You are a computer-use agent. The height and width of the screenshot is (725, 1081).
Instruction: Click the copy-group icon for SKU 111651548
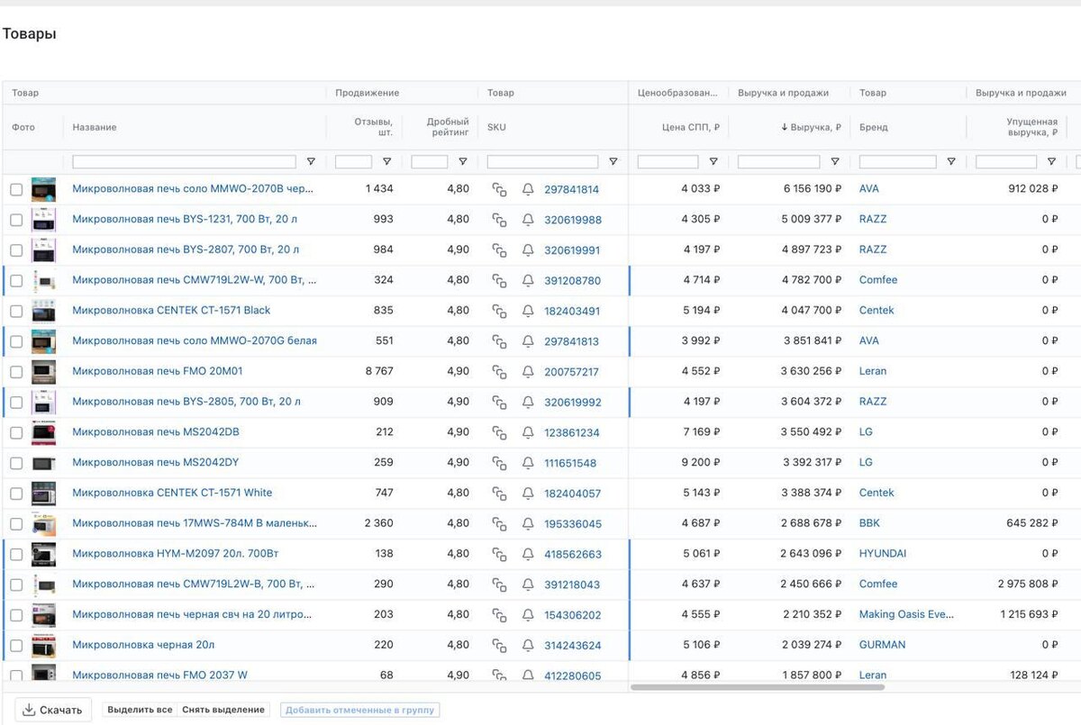point(499,463)
